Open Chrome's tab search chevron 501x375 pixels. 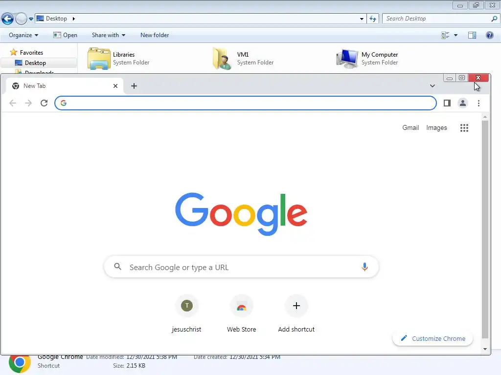pos(433,86)
